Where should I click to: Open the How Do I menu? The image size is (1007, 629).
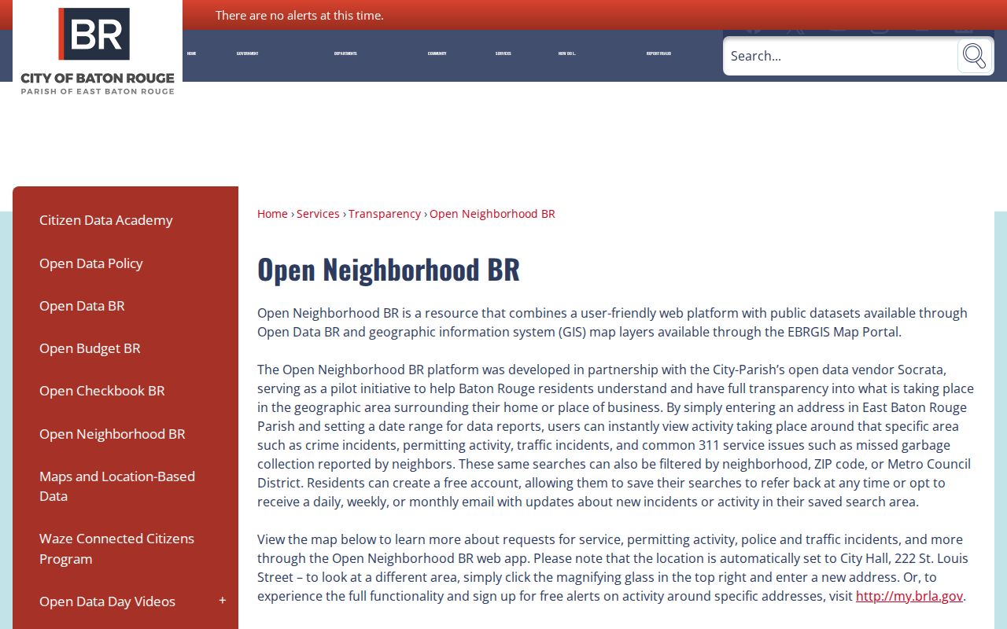pyautogui.click(x=567, y=53)
